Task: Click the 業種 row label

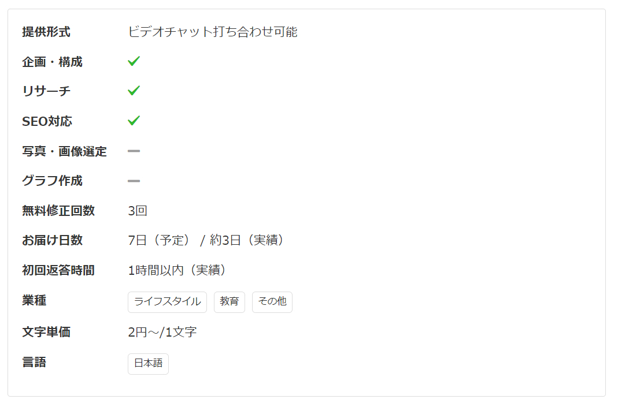Action: pos(34,300)
